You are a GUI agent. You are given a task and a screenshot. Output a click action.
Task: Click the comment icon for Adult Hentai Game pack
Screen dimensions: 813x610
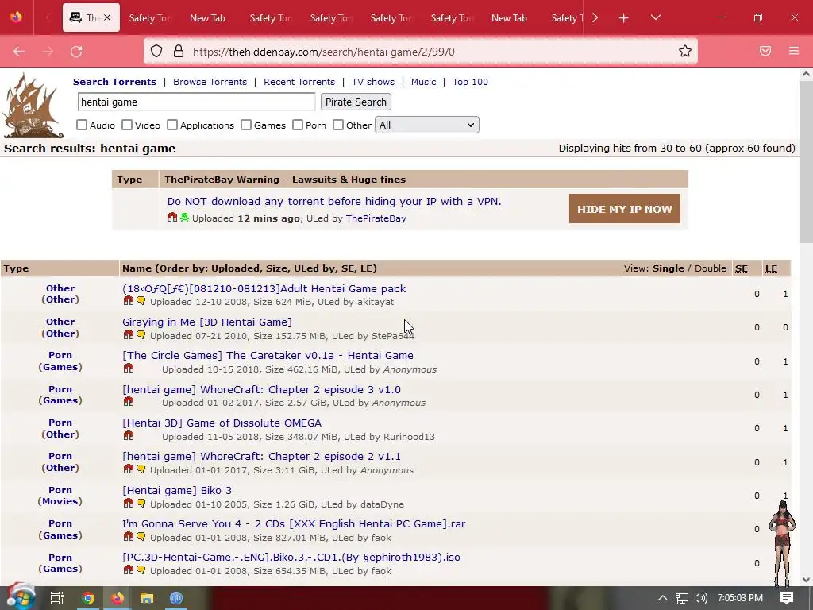coord(141,301)
